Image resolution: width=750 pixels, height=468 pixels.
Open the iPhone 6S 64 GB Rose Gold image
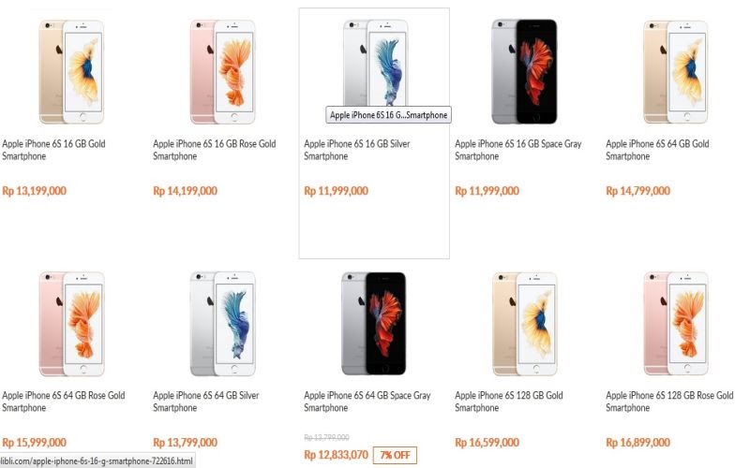[x=71, y=324]
